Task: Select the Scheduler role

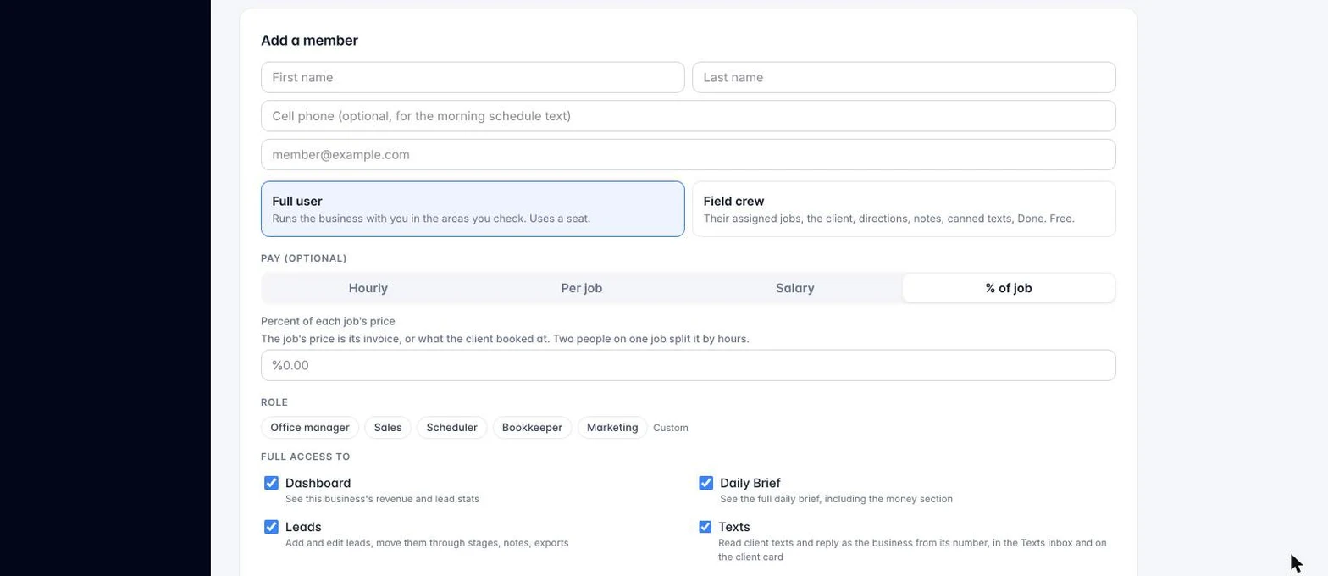Action: click(x=452, y=428)
